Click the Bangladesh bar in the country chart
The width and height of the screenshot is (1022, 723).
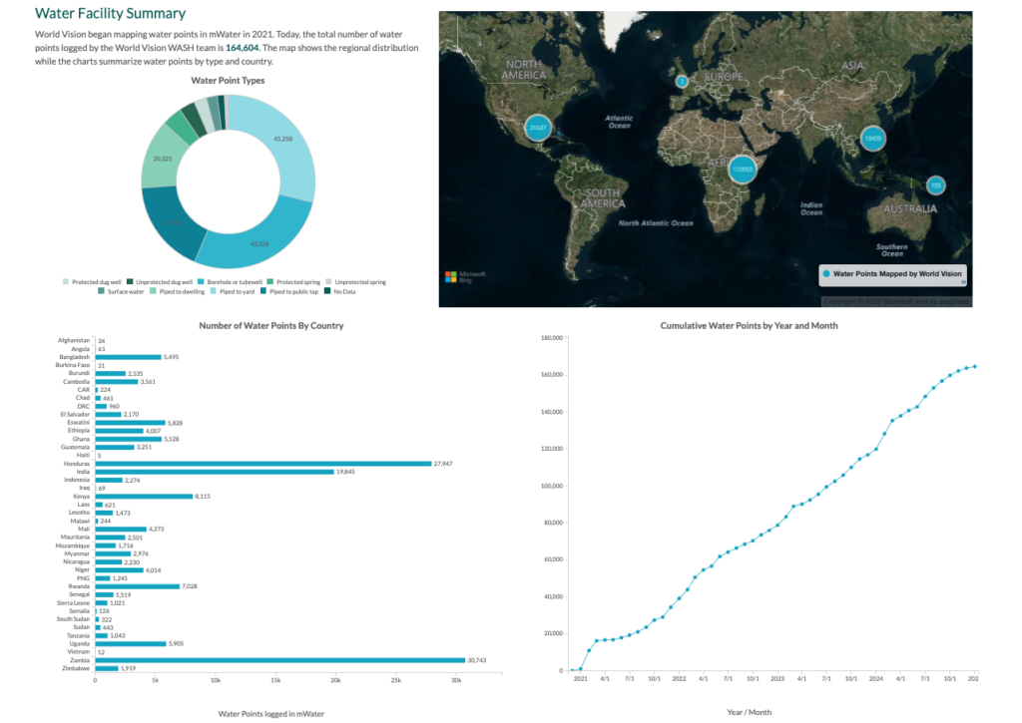(129, 357)
